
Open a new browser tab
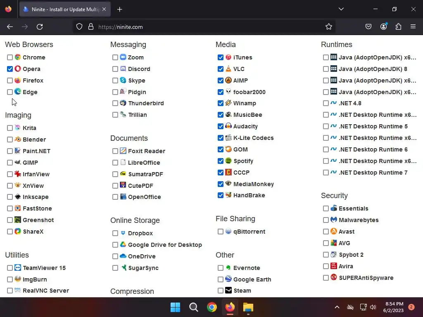pyautogui.click(x=120, y=9)
